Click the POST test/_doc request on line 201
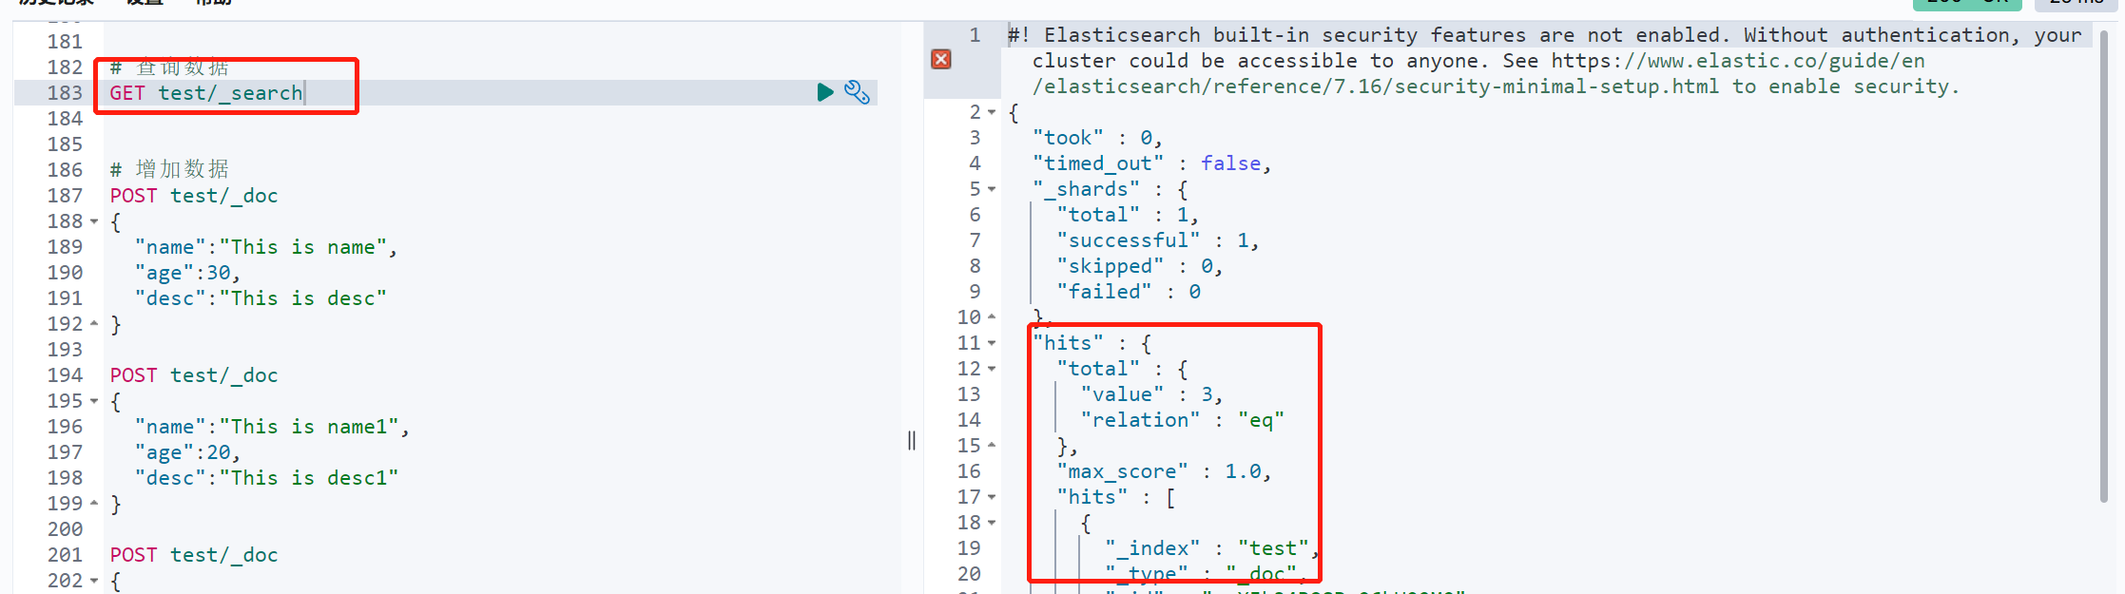Screen dimensions: 2125x594 194,555
